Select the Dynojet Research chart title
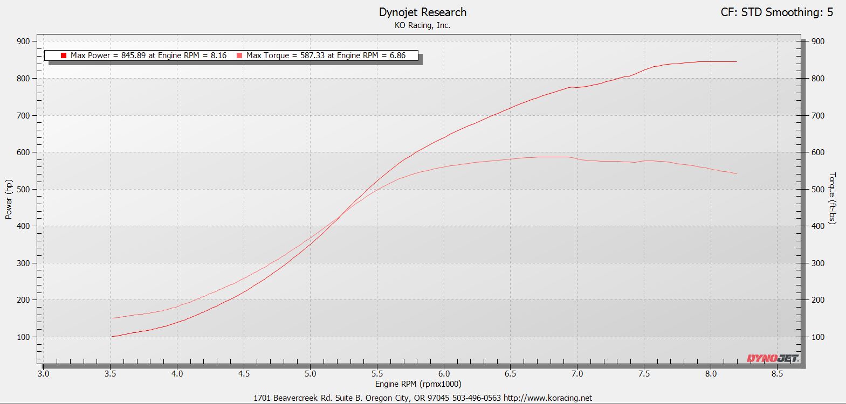The height and width of the screenshot is (404, 846). [x=422, y=12]
